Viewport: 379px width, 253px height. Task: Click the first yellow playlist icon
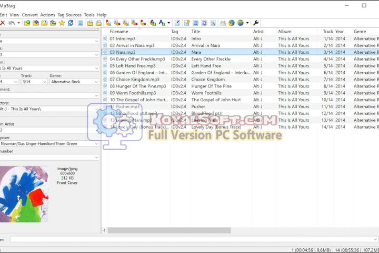pyautogui.click(x=90, y=23)
